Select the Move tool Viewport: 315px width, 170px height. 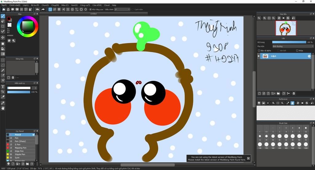(x=3, y=37)
